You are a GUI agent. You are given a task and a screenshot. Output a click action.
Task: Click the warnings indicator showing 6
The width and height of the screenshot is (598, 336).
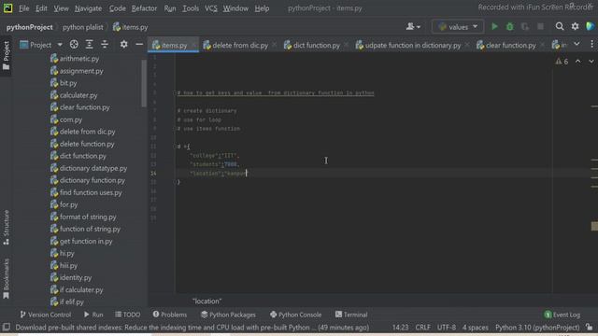pyautogui.click(x=562, y=62)
